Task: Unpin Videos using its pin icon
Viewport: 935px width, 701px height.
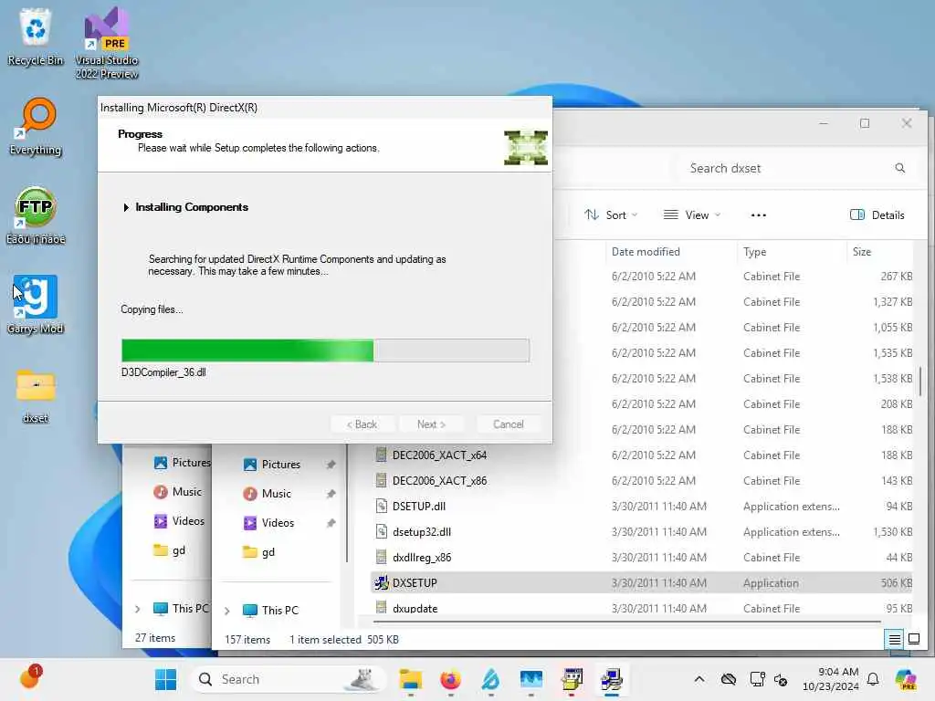Action: click(331, 523)
